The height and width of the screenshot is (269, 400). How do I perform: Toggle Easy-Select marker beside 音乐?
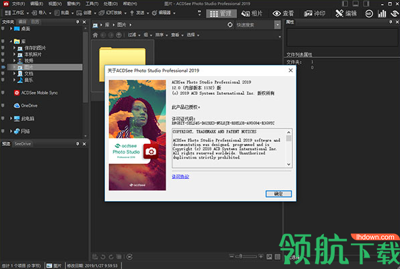(x=3, y=80)
